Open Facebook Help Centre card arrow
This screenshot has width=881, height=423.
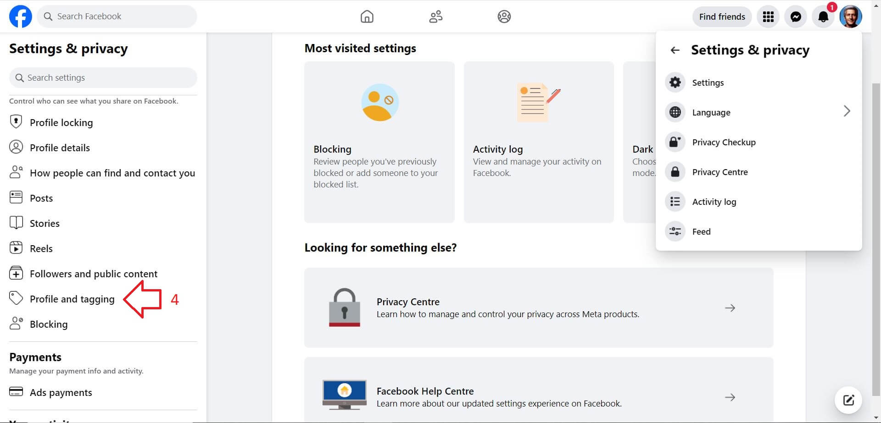point(730,397)
